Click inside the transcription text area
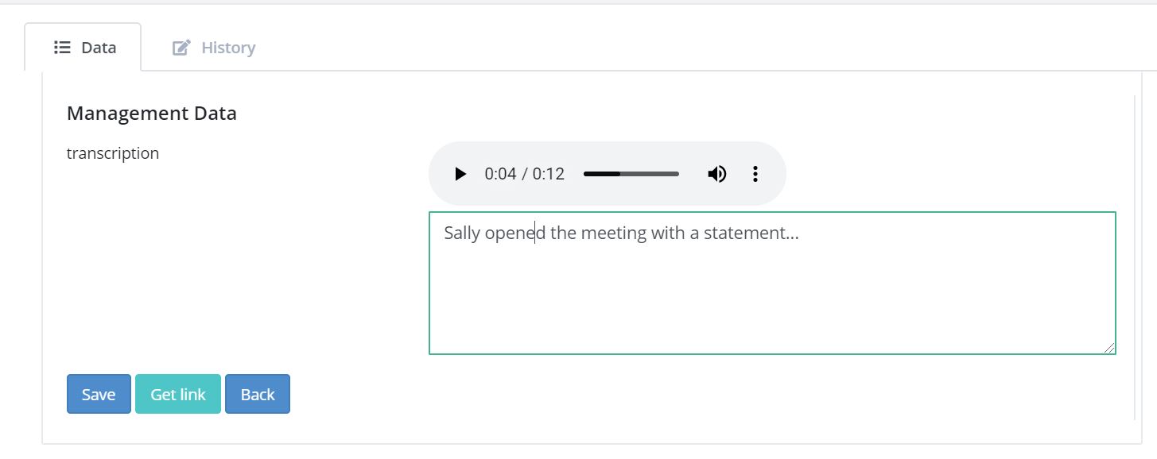This screenshot has height=459, width=1157. click(771, 282)
